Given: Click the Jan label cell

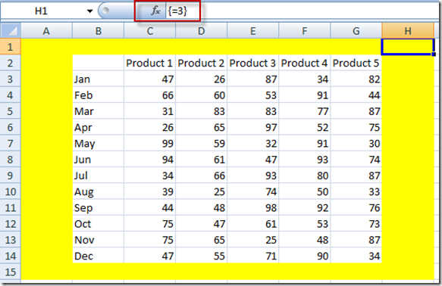Looking at the screenshot, I should (98, 79).
